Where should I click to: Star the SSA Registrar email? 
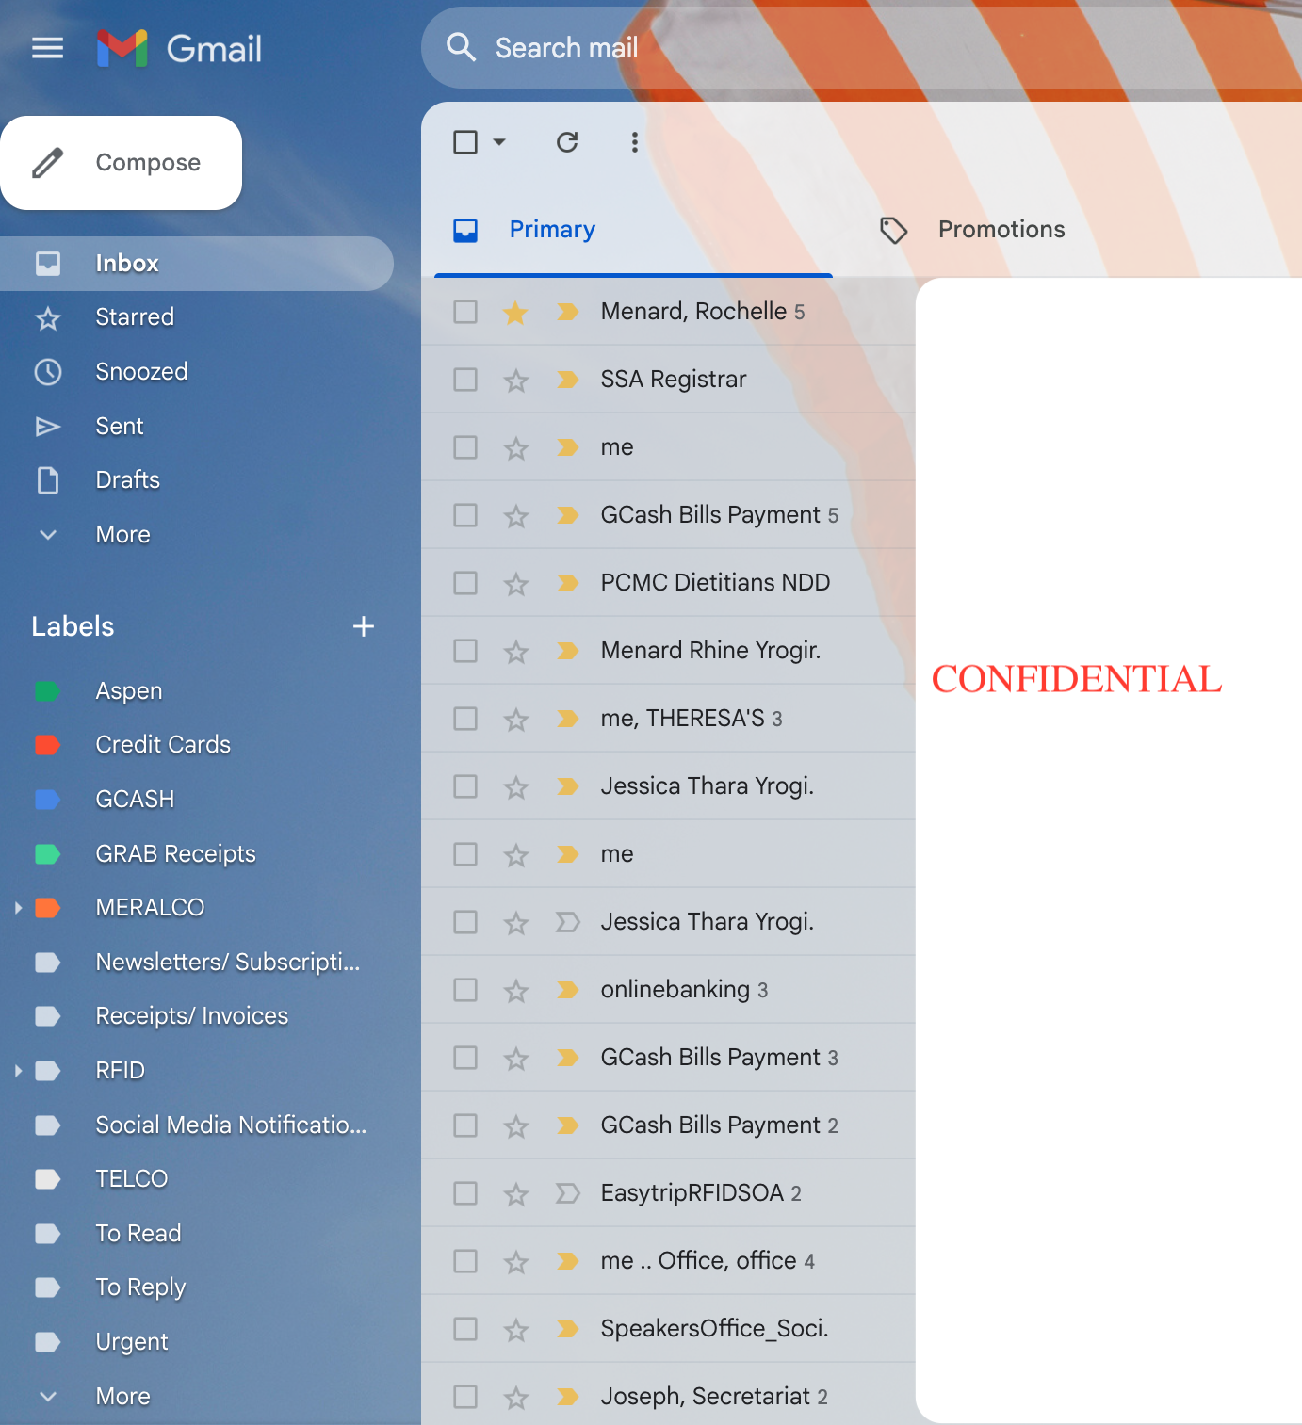pyautogui.click(x=515, y=381)
